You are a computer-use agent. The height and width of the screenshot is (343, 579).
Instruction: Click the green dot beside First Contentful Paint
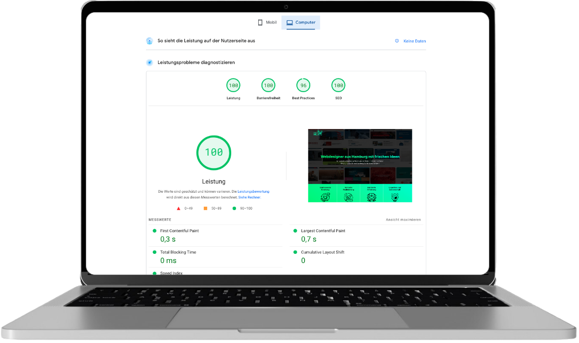(155, 231)
